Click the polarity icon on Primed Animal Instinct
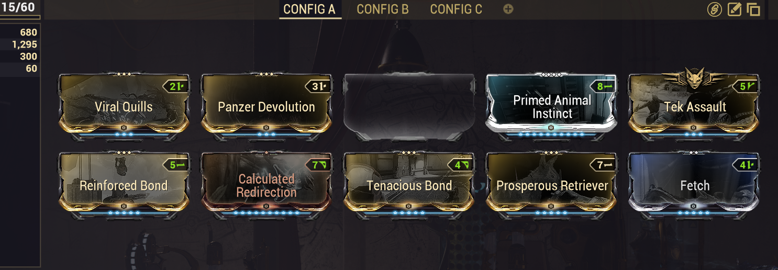Image resolution: width=778 pixels, height=270 pixels. [x=608, y=86]
